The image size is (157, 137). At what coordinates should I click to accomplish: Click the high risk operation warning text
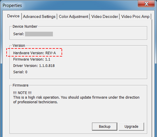click(x=76, y=97)
